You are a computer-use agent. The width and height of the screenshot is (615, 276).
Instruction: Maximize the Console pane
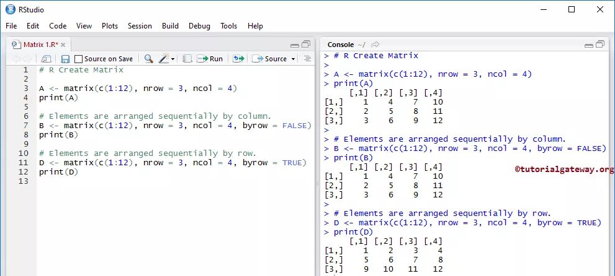(x=600, y=44)
